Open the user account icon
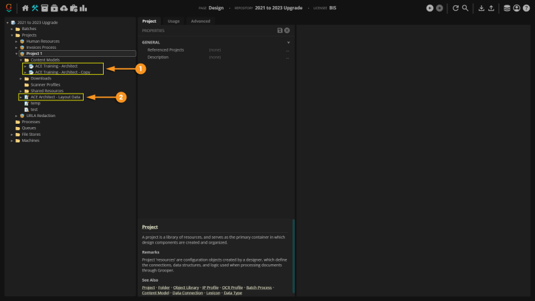 (x=516, y=8)
